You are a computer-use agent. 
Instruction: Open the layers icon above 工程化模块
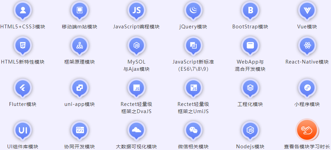pos(250,88)
